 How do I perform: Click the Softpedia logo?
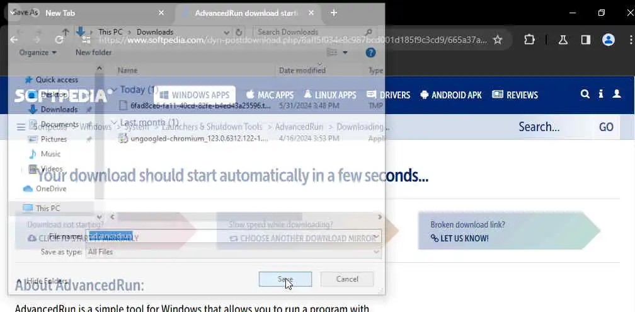(x=63, y=95)
